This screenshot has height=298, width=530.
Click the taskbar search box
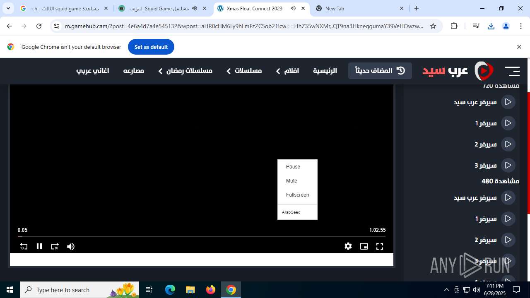pyautogui.click(x=80, y=290)
